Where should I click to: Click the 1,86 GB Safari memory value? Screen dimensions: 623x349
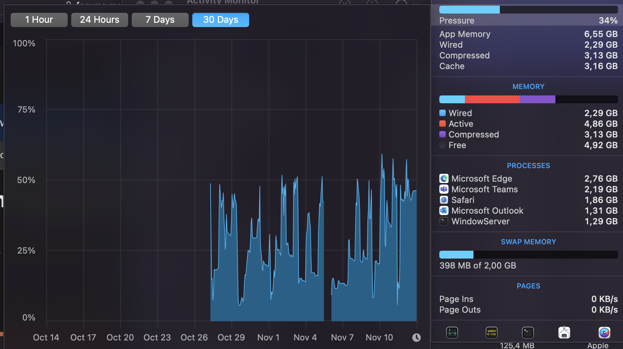tap(601, 200)
